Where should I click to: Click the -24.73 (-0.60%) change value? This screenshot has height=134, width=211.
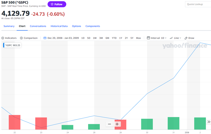point(48,14)
